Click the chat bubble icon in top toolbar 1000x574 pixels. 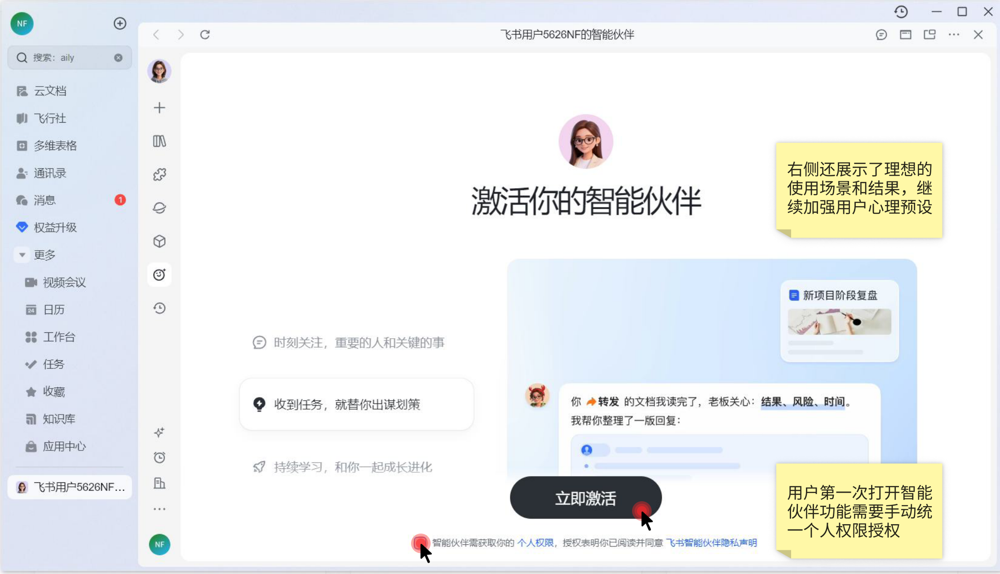(x=881, y=35)
